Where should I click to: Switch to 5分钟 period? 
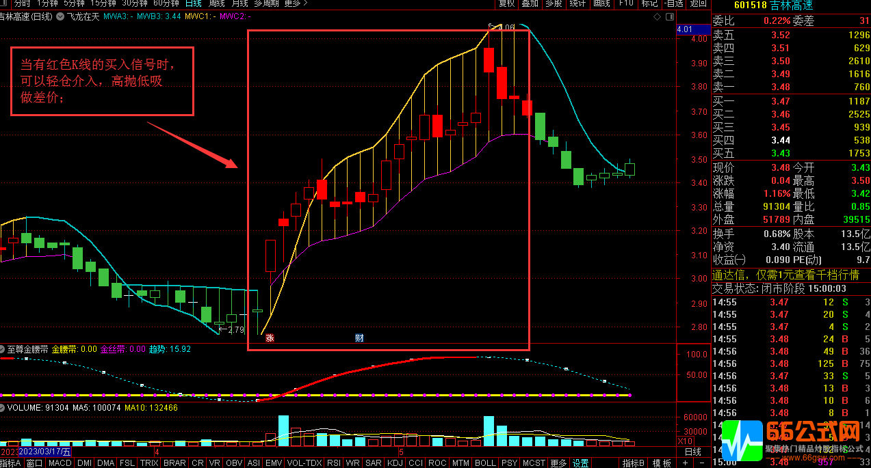[74, 3]
